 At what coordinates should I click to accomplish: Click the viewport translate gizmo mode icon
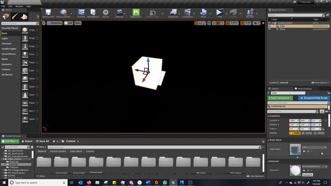click(x=197, y=23)
